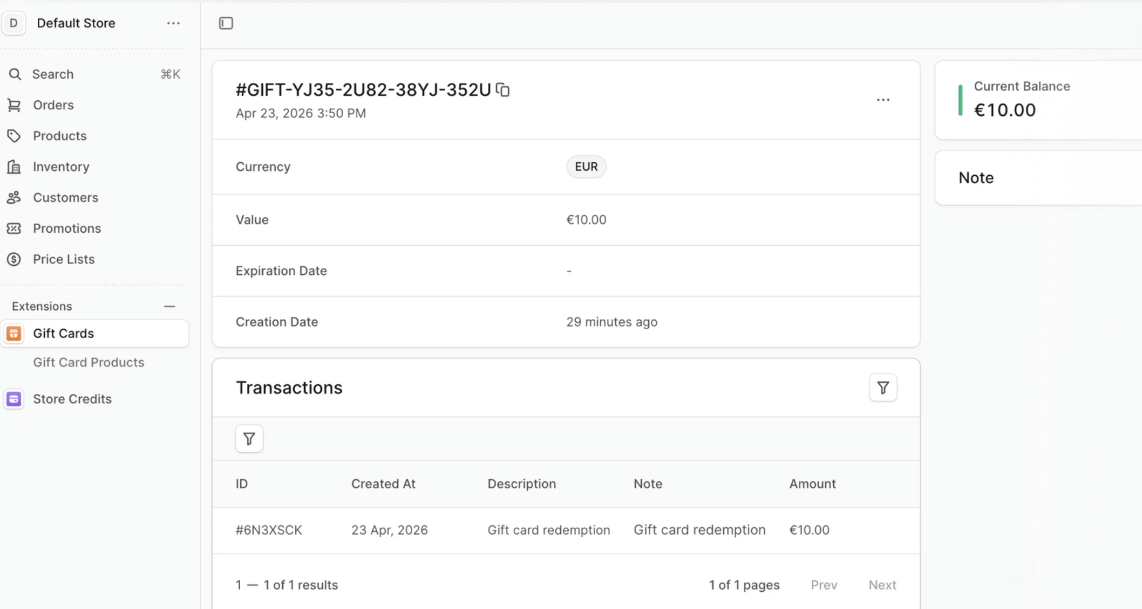Click the Orders cart icon

(14, 105)
